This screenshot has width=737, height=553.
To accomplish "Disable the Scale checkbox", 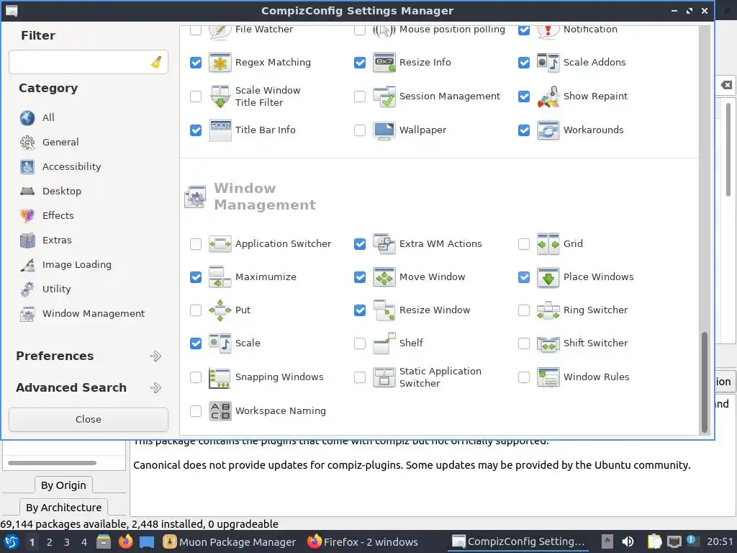I will (196, 343).
